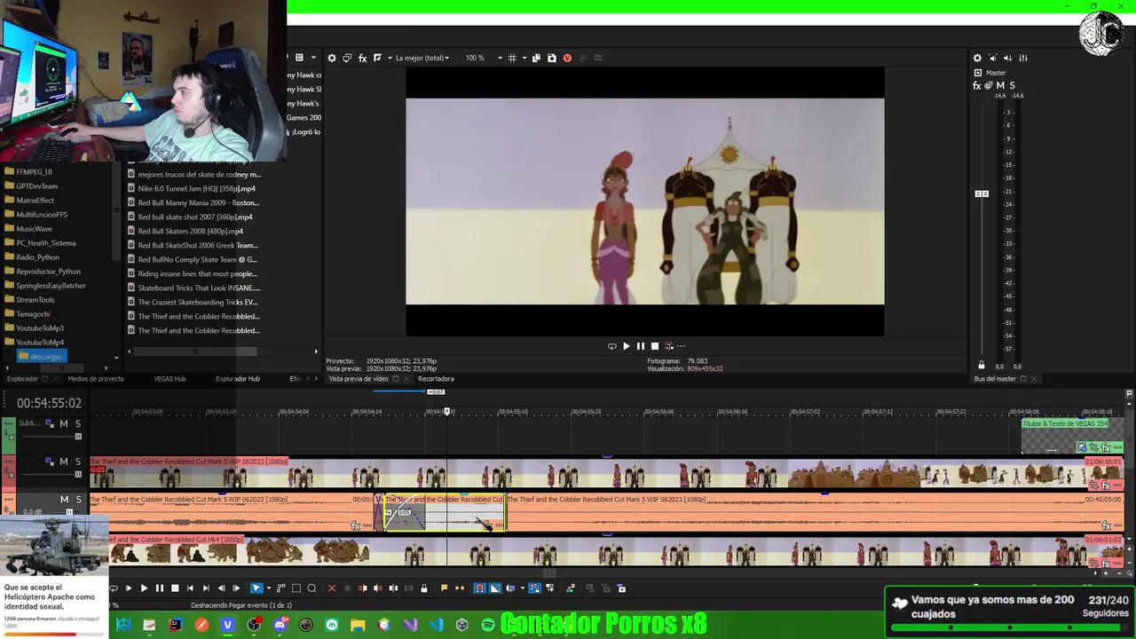Open File Explorer folder in taskbar
1136x639 pixels.
coord(358,625)
